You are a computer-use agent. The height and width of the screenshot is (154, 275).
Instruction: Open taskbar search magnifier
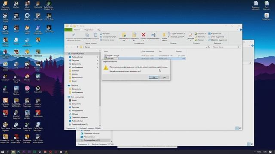(x=8, y=152)
